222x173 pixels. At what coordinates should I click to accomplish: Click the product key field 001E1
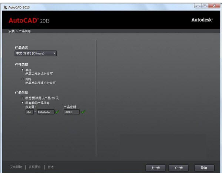click(72, 112)
